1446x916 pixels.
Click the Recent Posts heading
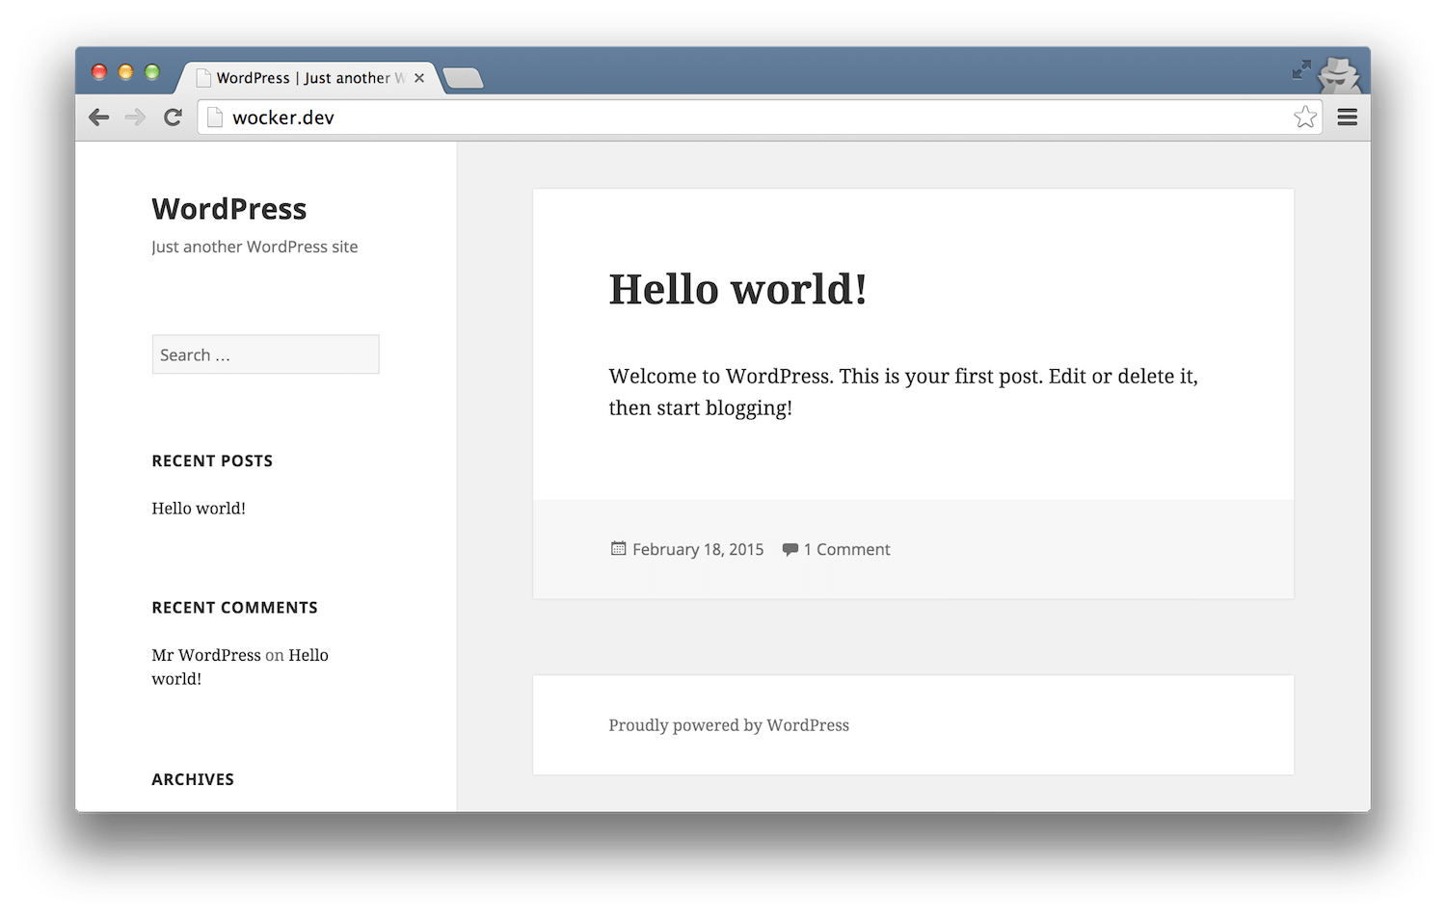point(212,461)
